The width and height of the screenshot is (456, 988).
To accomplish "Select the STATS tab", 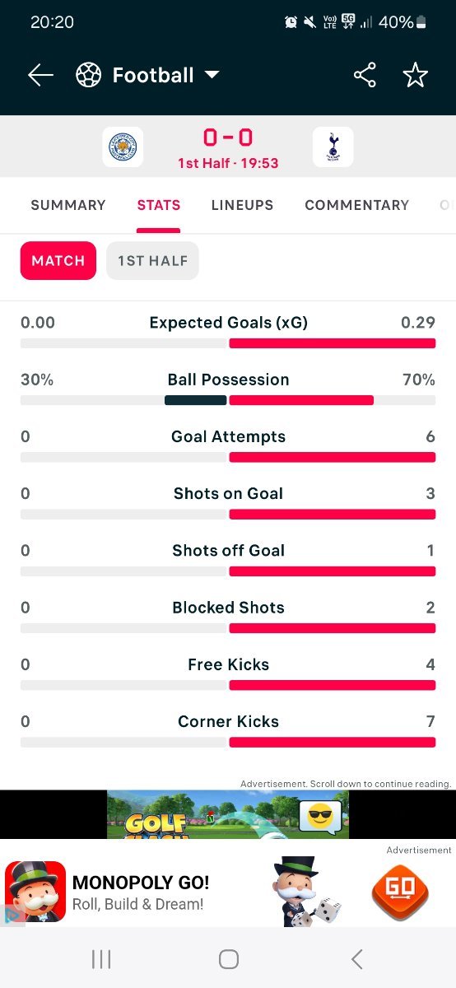I will point(159,205).
